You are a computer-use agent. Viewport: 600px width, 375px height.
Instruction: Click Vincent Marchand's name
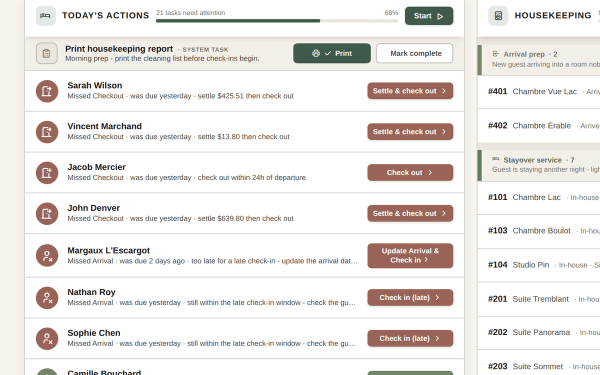(104, 126)
